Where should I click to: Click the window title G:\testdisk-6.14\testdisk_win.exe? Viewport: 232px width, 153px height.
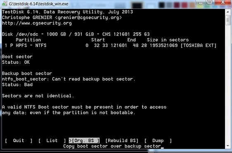(39, 4)
